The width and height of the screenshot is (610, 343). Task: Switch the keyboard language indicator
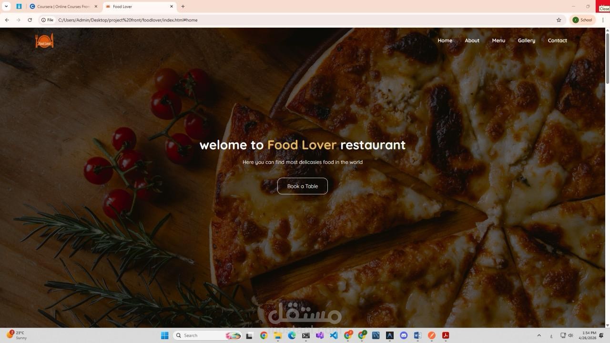pos(551,335)
